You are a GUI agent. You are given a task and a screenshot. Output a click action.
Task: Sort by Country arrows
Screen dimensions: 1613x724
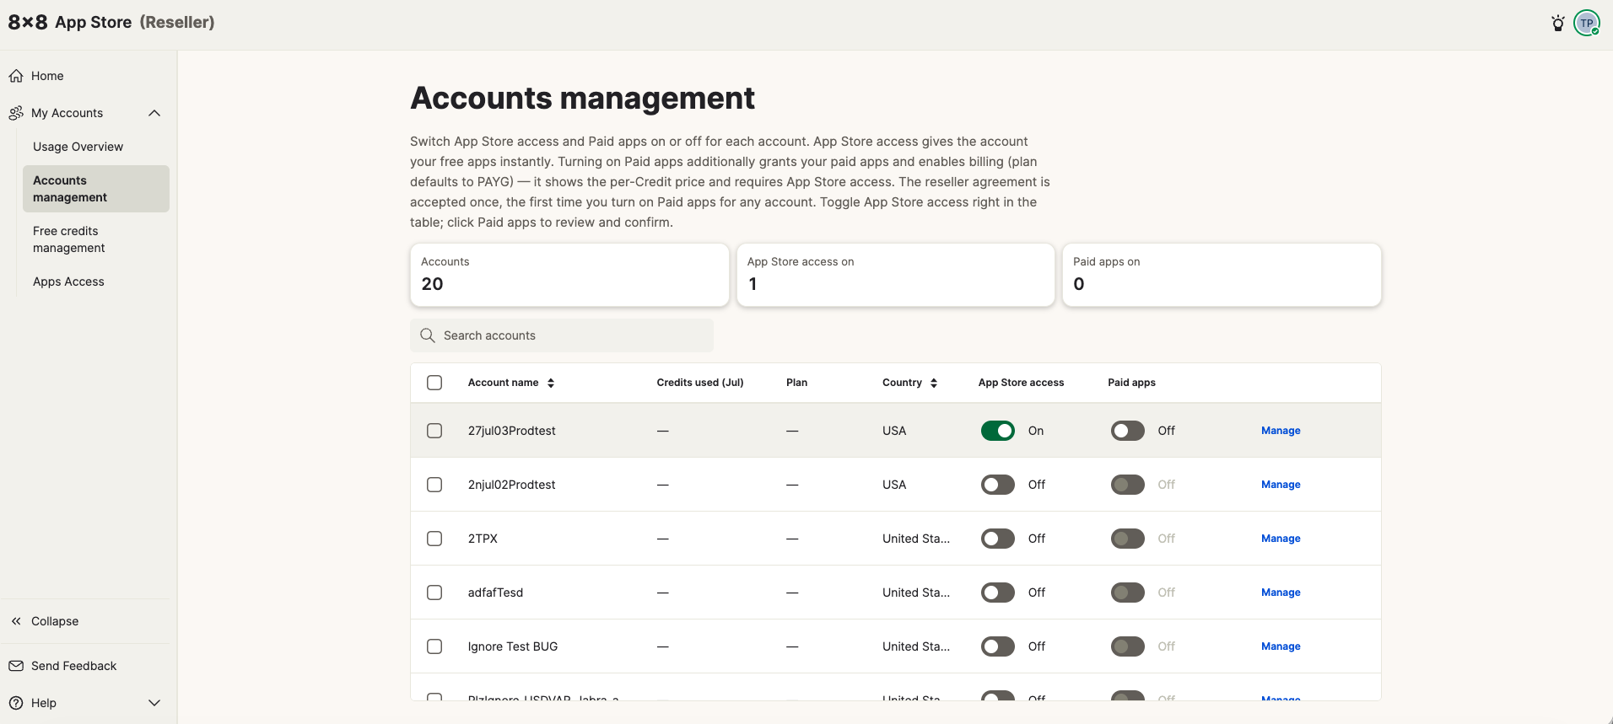pos(934,383)
